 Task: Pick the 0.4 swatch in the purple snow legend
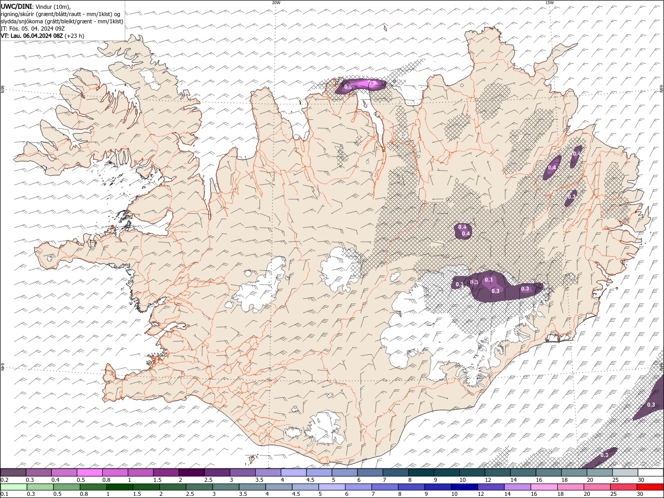[x=64, y=473]
